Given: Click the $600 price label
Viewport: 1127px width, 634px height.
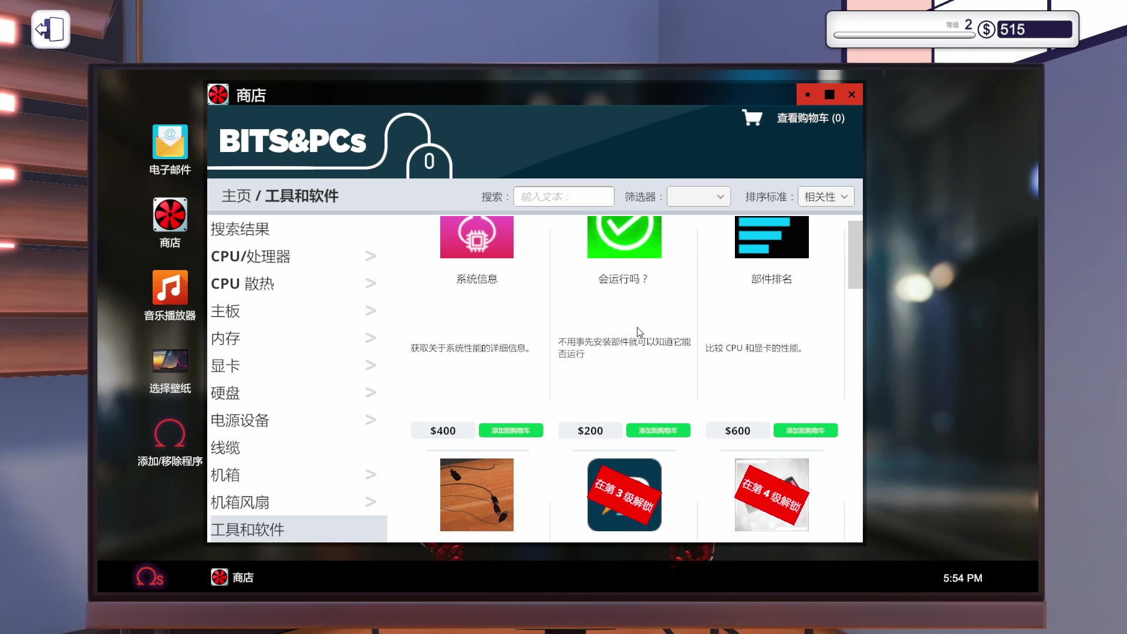Looking at the screenshot, I should [x=737, y=430].
